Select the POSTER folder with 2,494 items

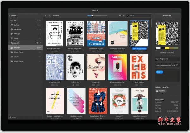(x=25, y=48)
